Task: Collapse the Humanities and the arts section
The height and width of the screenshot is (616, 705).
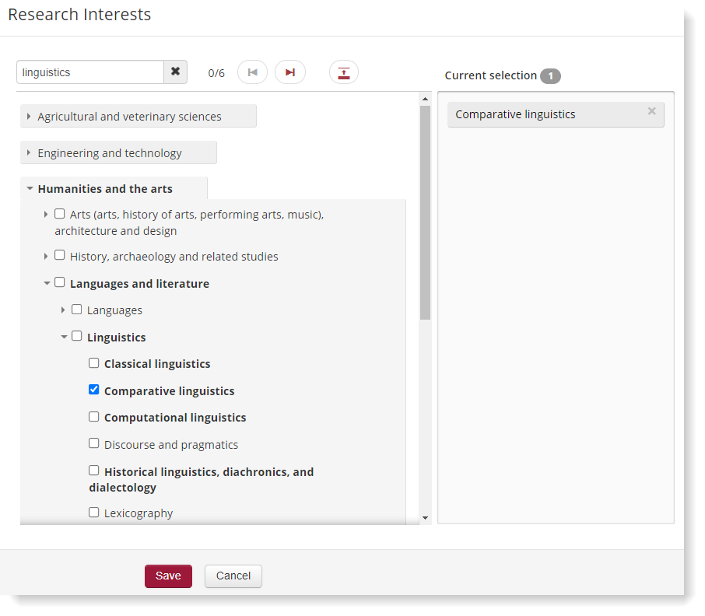Action: click(x=30, y=189)
